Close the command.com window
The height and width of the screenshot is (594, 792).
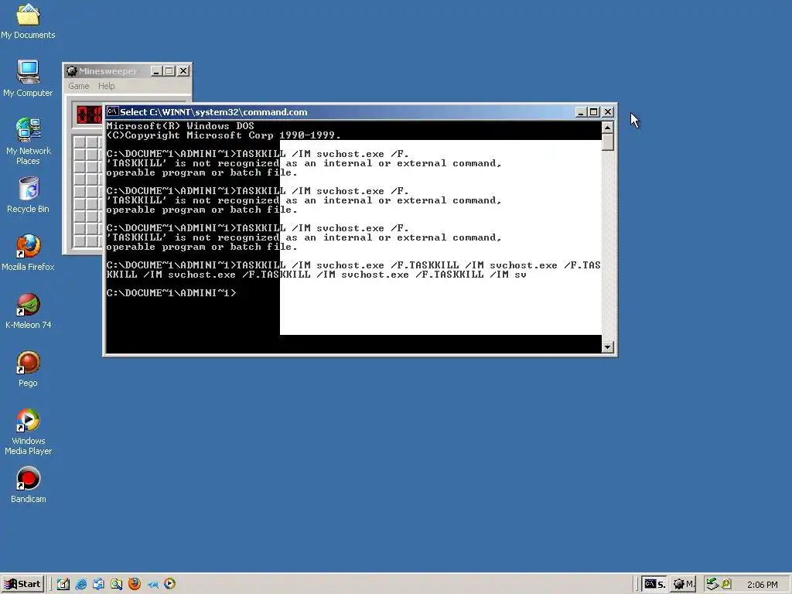(x=608, y=112)
